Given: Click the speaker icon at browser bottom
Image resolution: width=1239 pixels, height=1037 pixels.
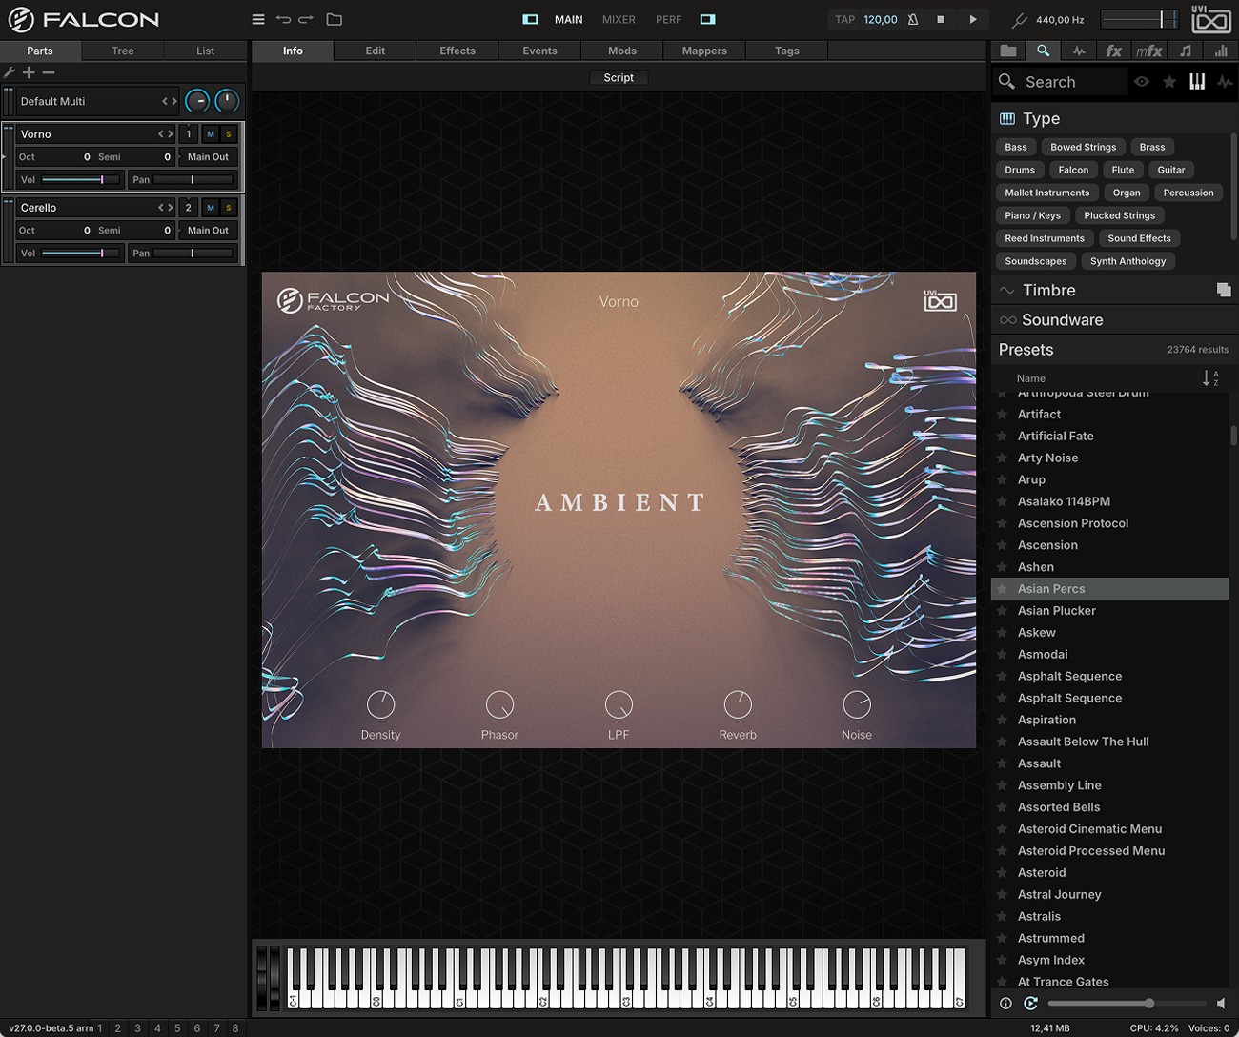Looking at the screenshot, I should tap(1221, 1003).
